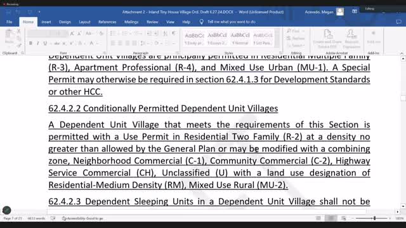Click Create and Share Adobe PDF
The image size is (406, 228).
click(x=327, y=39)
